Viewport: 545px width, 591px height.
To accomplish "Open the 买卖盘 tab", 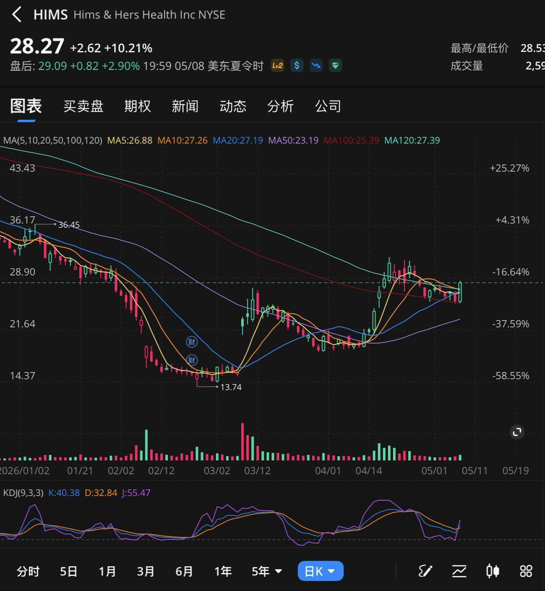I will (83, 106).
